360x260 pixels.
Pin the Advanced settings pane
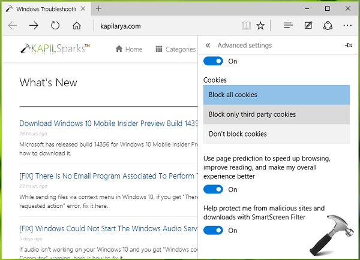(349, 45)
